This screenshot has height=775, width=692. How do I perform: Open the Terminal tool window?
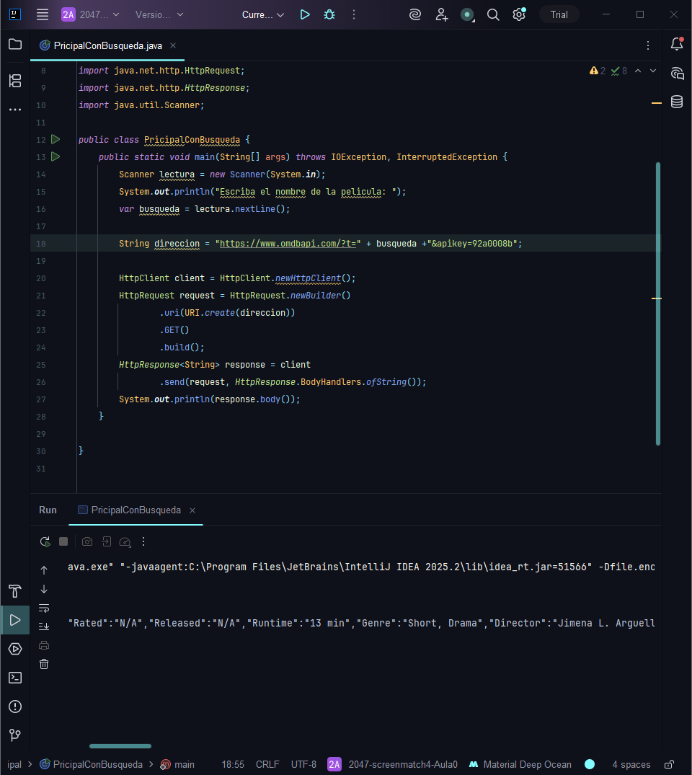(x=15, y=678)
